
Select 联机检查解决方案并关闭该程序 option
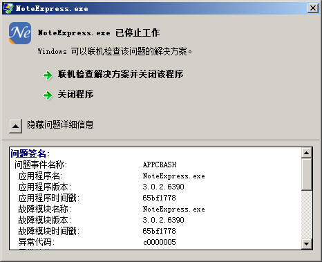click(x=120, y=74)
